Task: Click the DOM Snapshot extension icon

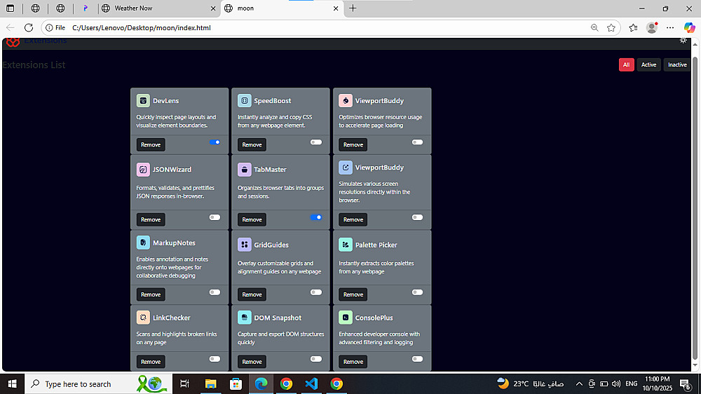Action: click(x=244, y=318)
